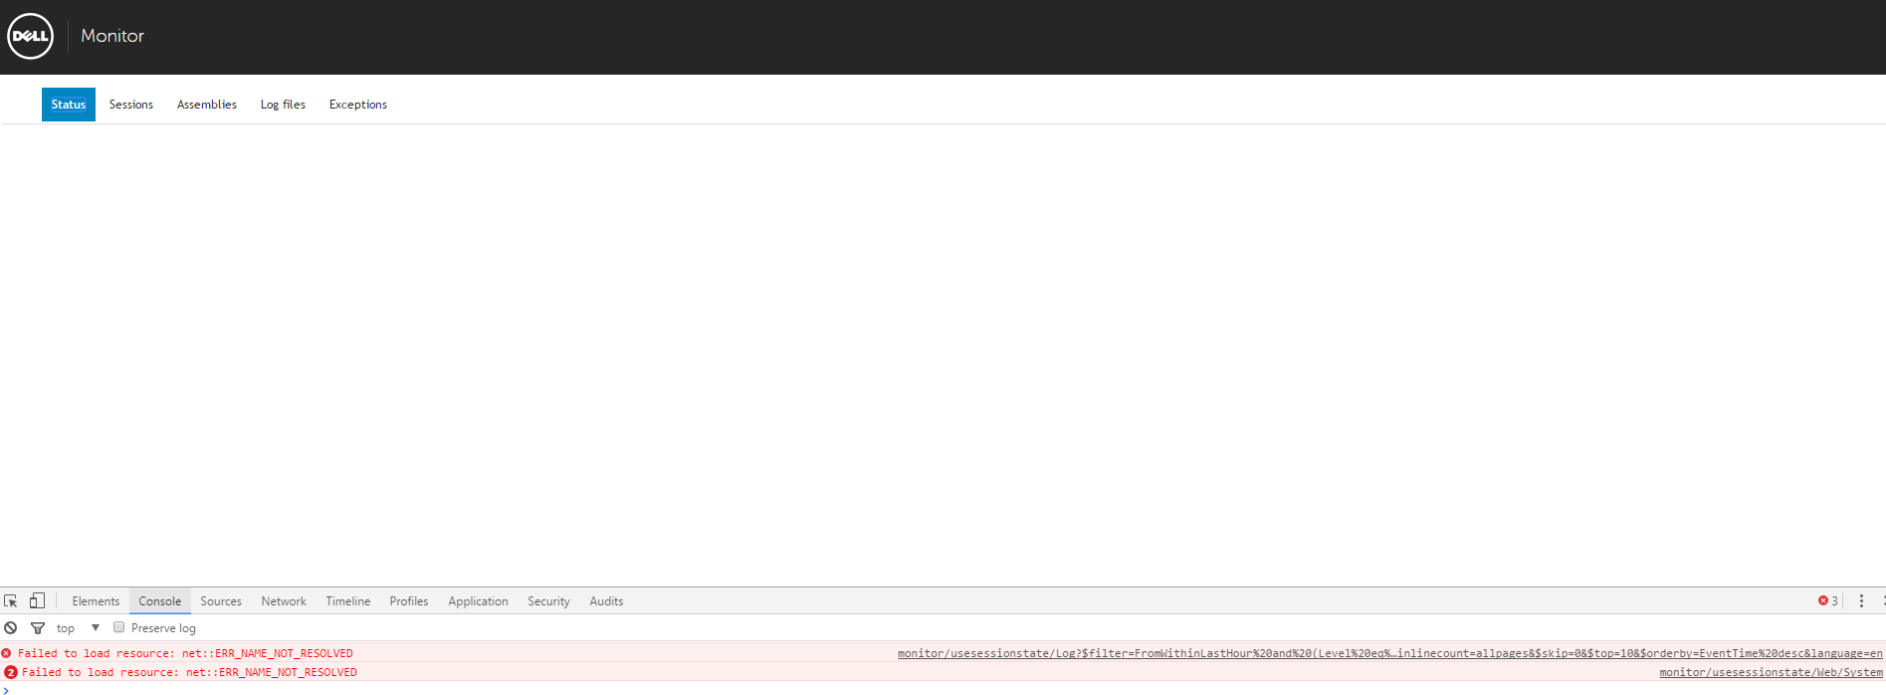1886x695 pixels.
Task: Go to the Exceptions tab
Action: click(358, 105)
